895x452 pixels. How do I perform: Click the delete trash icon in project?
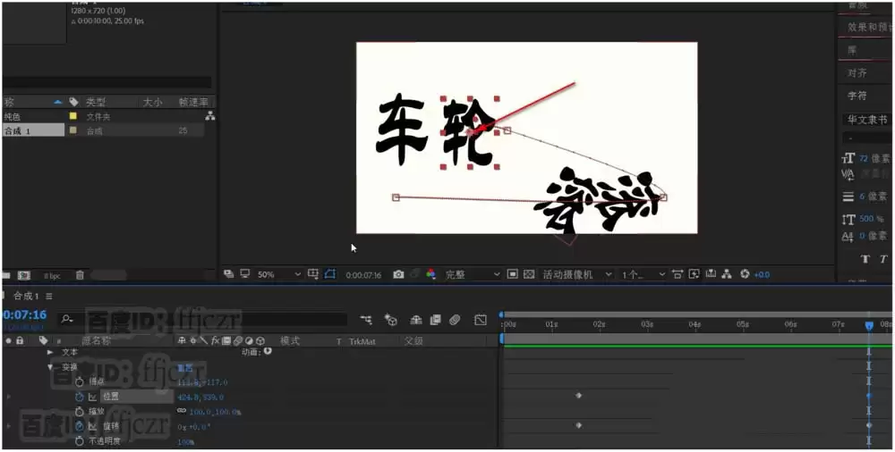click(x=80, y=275)
